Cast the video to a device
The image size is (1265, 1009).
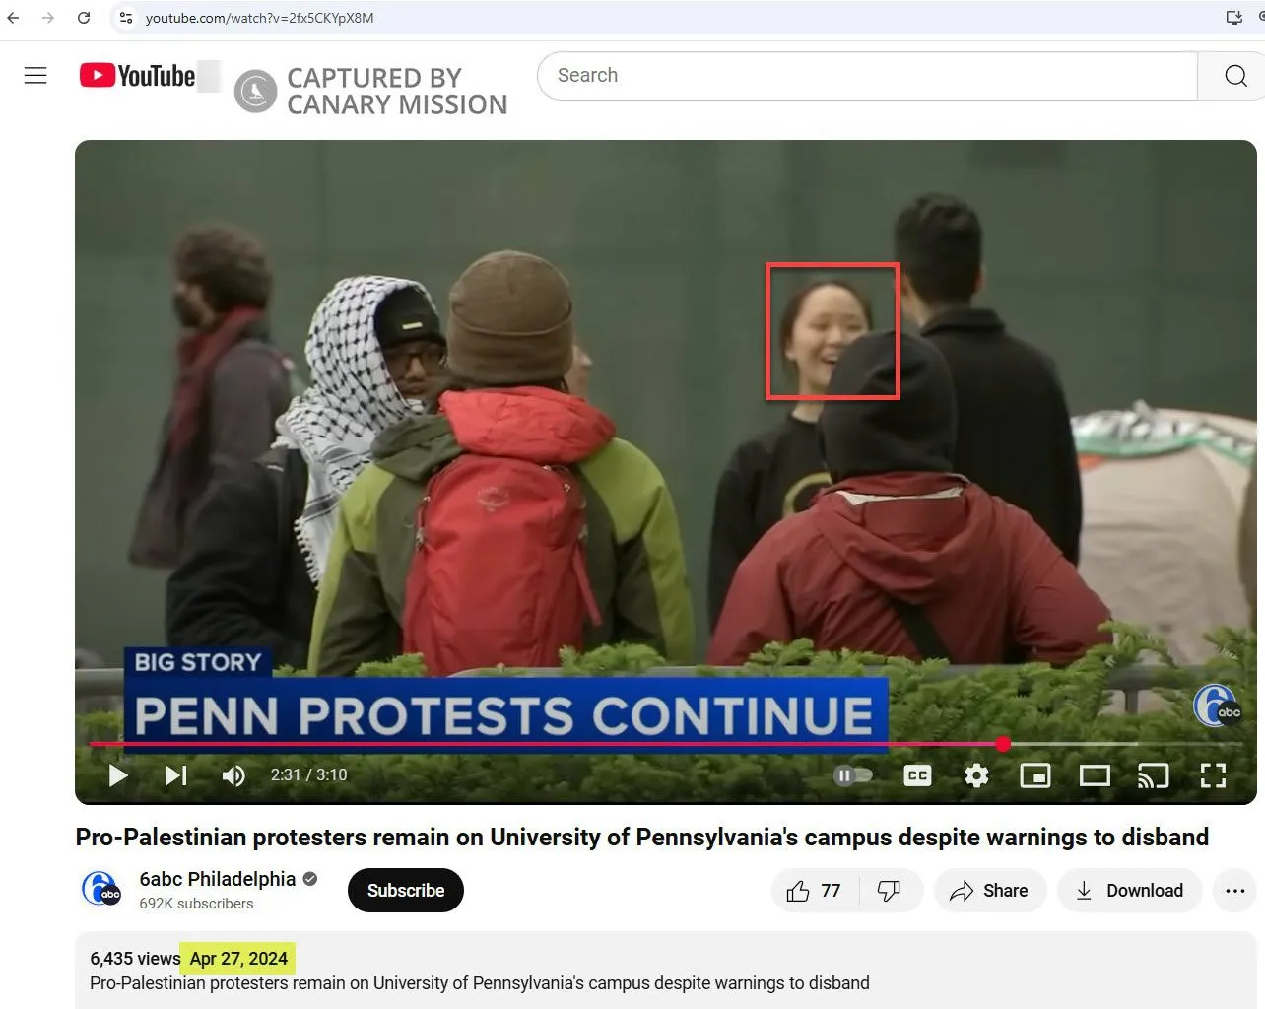point(1154,775)
